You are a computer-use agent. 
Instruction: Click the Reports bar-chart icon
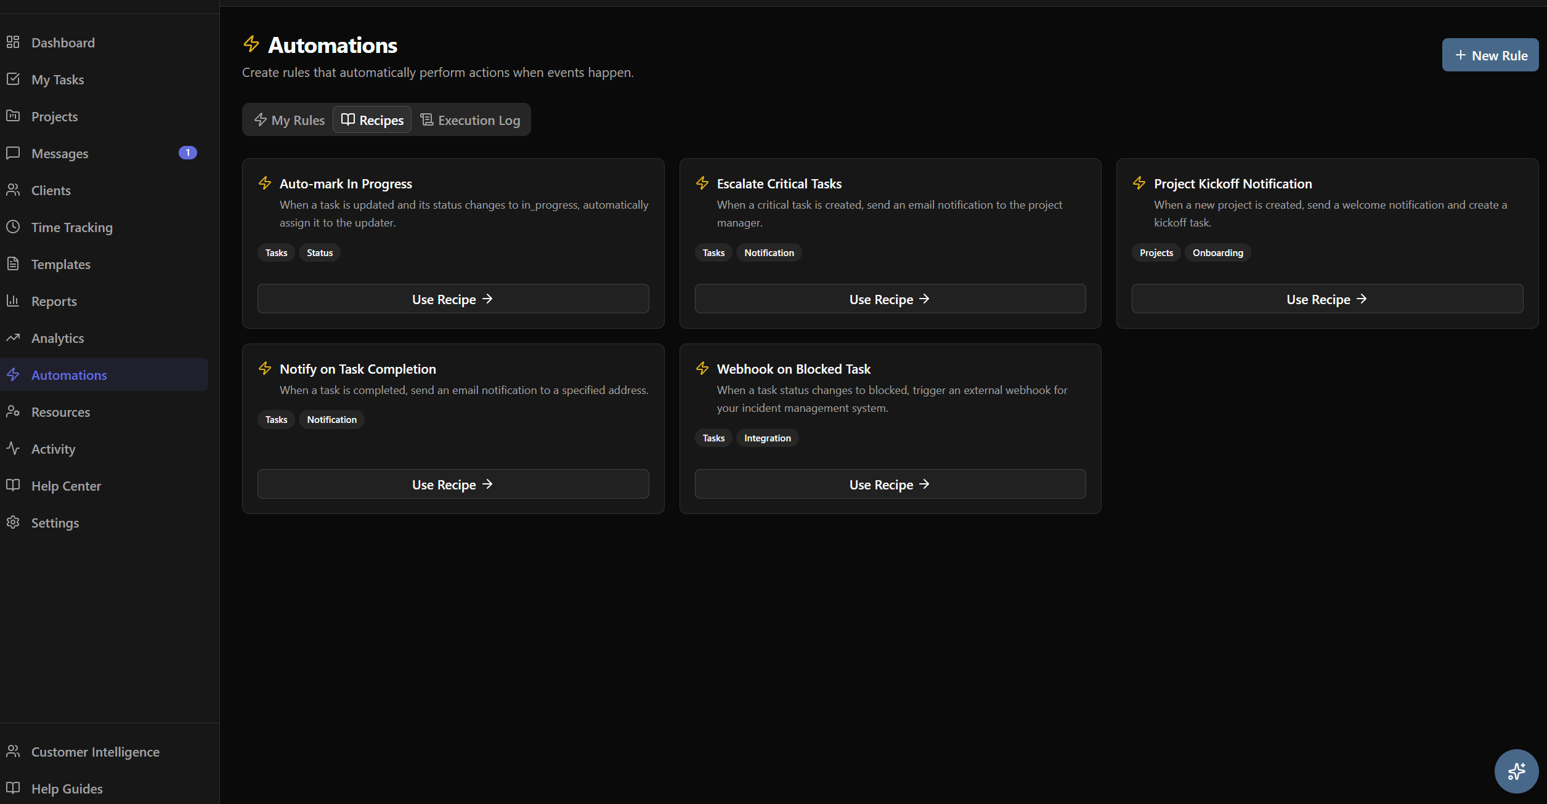pyautogui.click(x=14, y=300)
